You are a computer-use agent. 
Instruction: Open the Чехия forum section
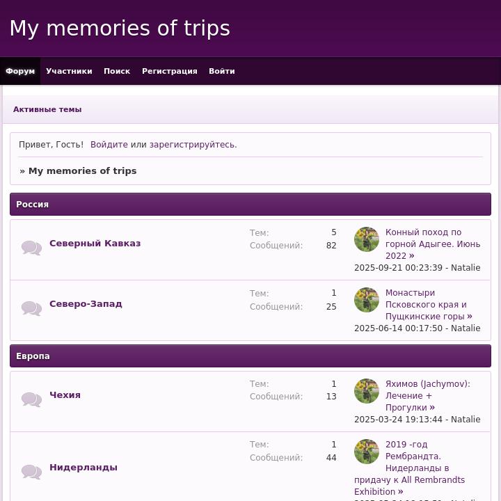65,395
